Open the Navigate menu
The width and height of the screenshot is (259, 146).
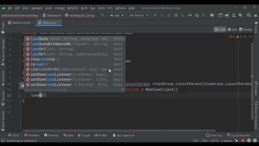pyautogui.click(x=37, y=8)
